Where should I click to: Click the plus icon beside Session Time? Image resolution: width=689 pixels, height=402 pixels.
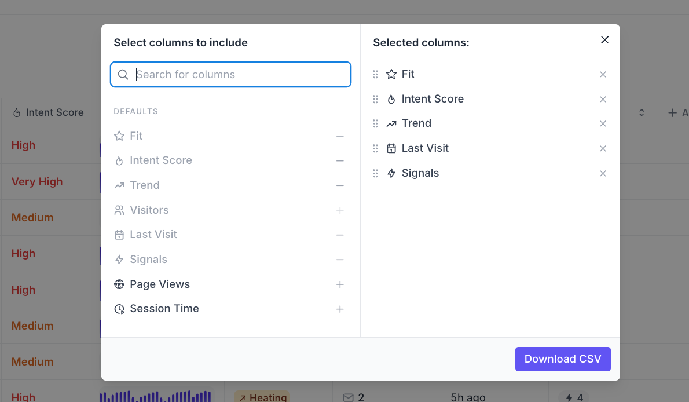[340, 309]
